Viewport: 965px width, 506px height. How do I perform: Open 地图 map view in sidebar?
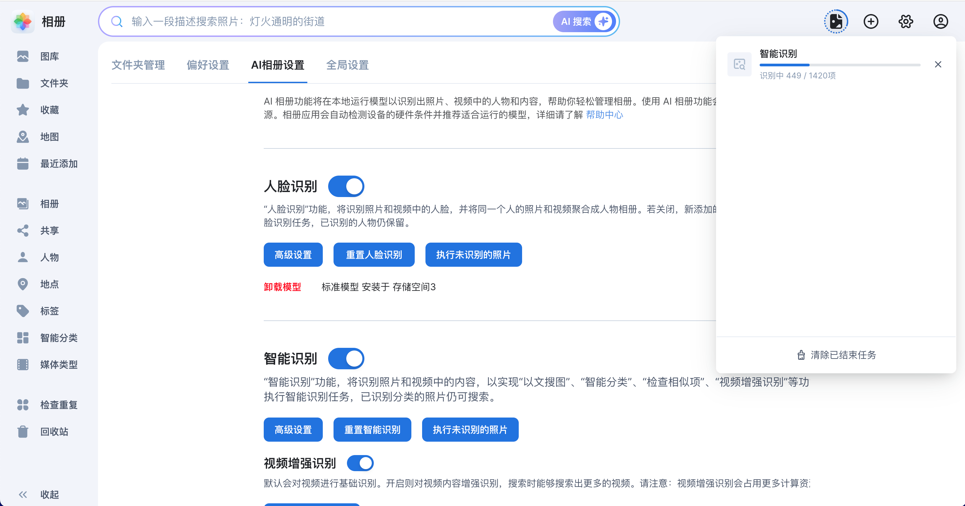pos(49,137)
